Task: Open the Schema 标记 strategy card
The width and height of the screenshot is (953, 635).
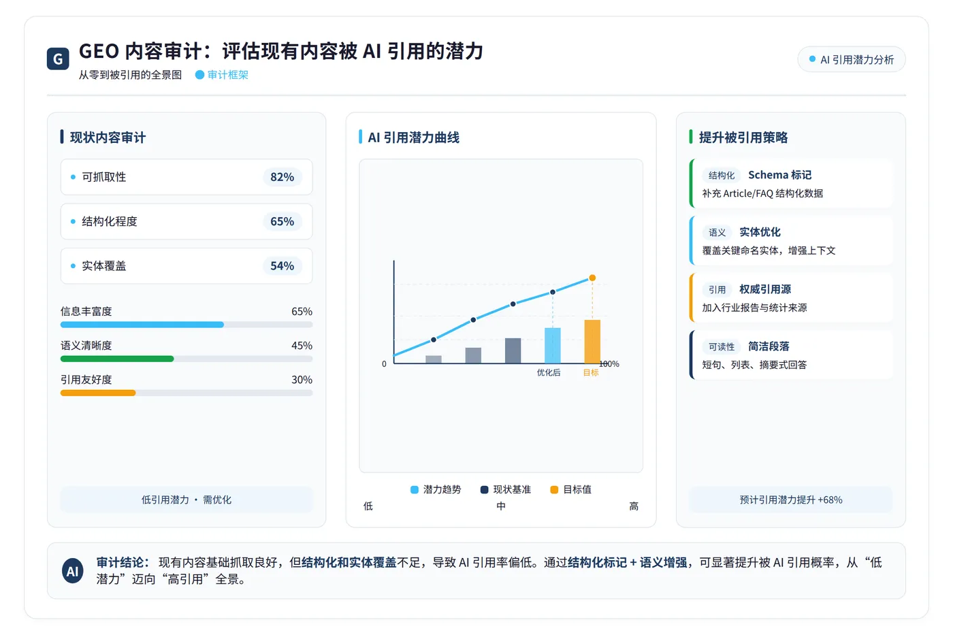Action: [791, 184]
